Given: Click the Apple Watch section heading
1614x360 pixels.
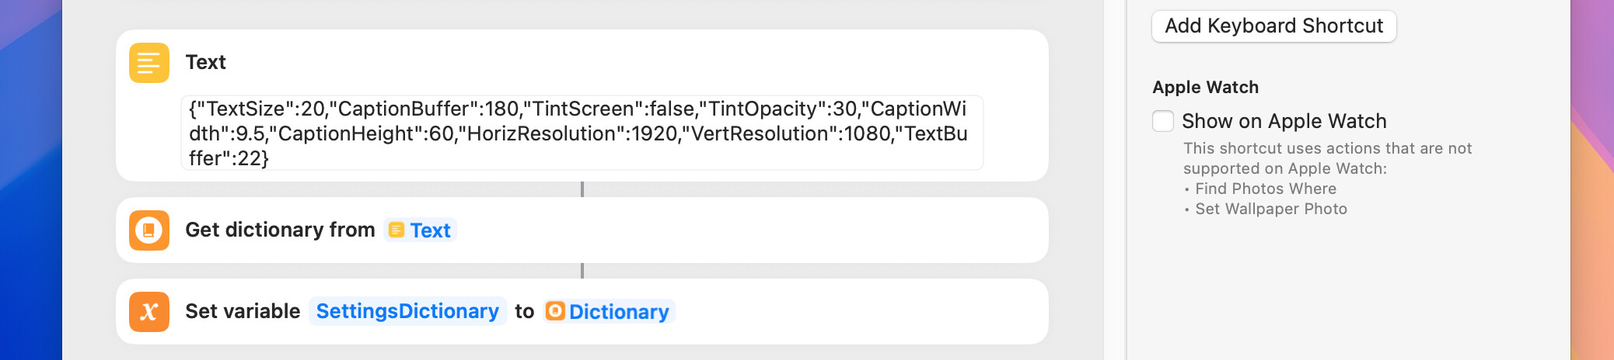Looking at the screenshot, I should click(1205, 87).
